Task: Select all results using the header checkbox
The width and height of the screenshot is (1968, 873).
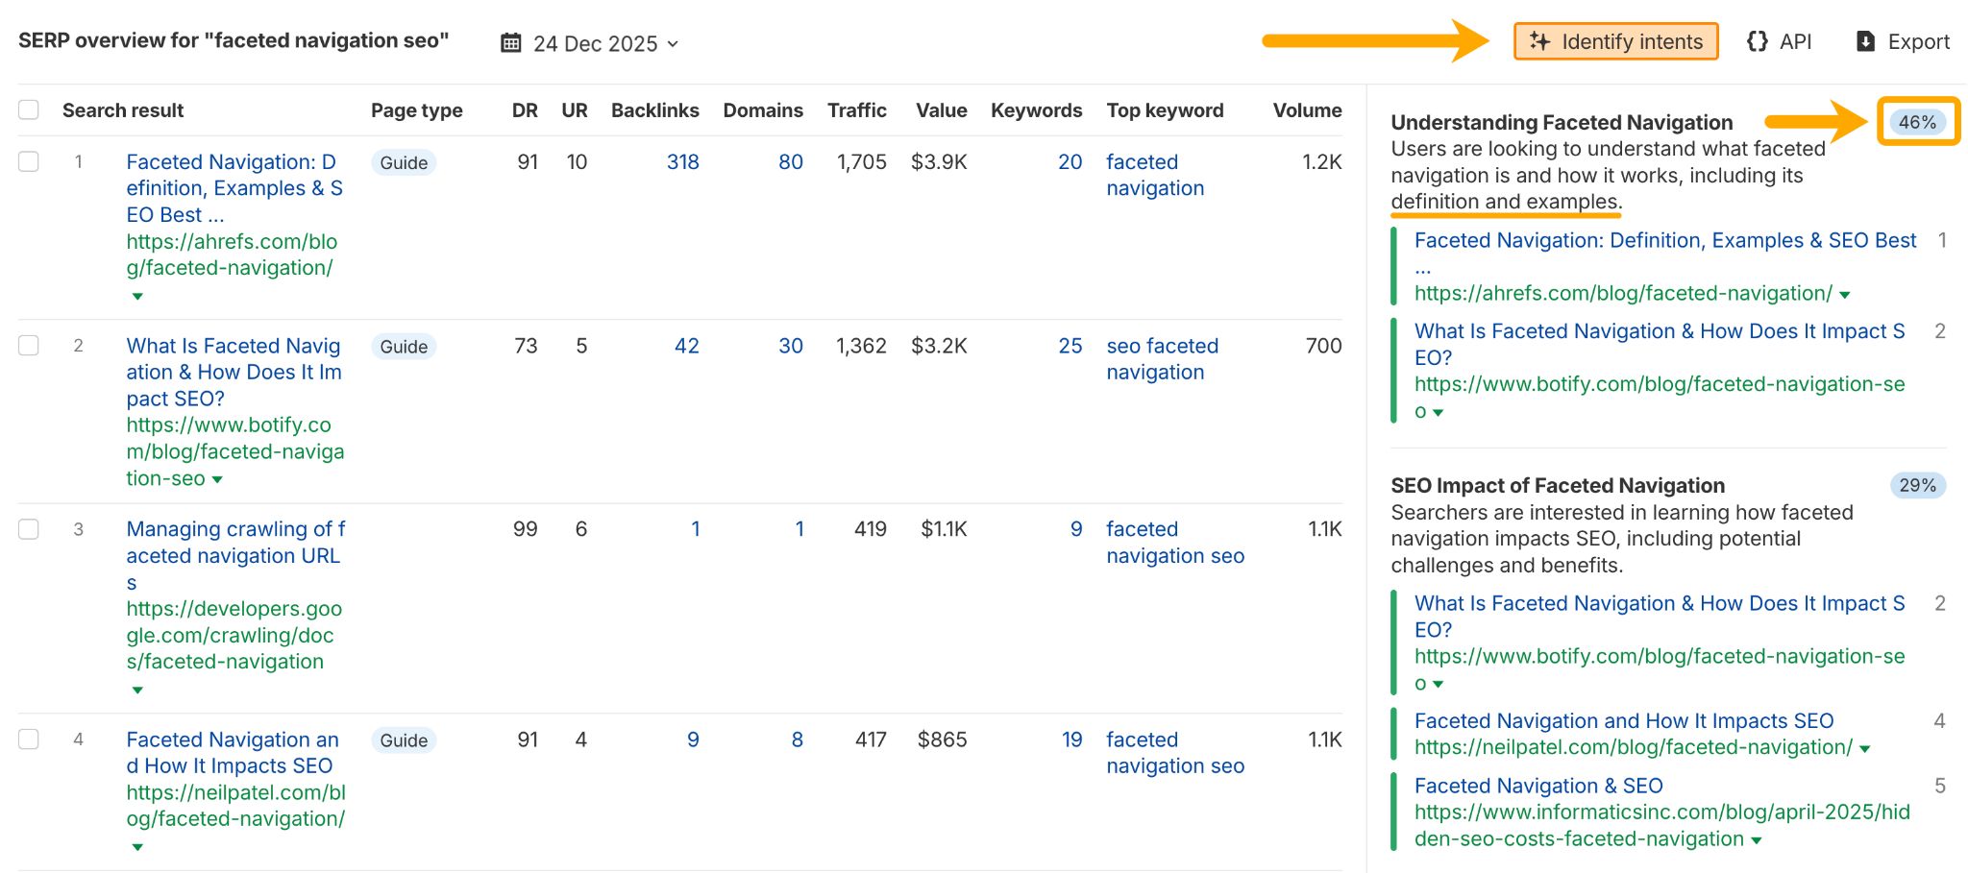Action: pos(28,109)
